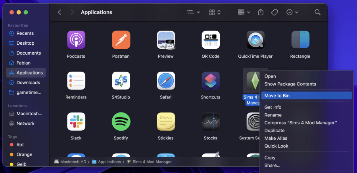
Task: Open Recents in the sidebar
Action: tap(26, 33)
